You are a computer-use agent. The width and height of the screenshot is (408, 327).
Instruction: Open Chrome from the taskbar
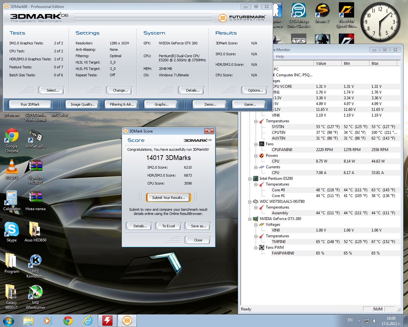pos(68,321)
